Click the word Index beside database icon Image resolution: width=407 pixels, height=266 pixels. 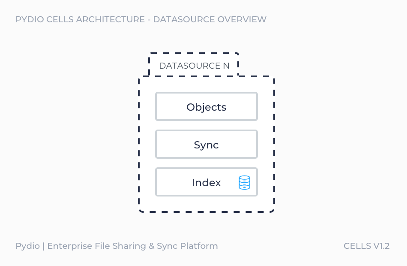click(206, 182)
